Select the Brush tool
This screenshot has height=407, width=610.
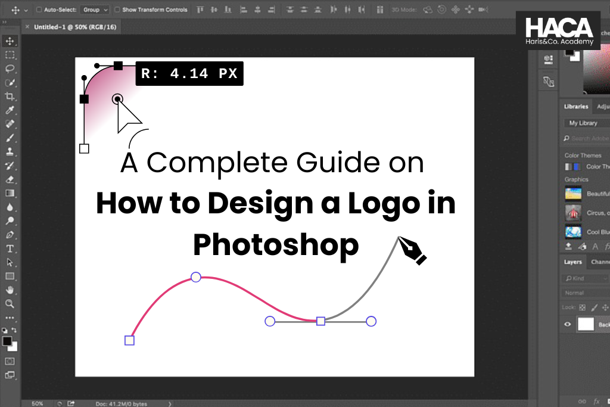pos(9,138)
